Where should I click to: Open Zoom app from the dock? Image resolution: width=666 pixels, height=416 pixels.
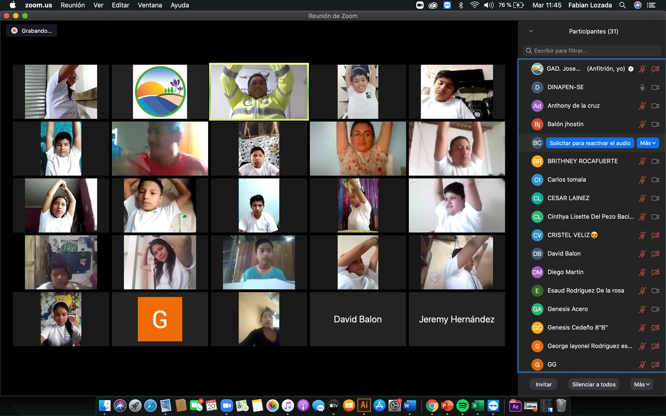point(227,406)
